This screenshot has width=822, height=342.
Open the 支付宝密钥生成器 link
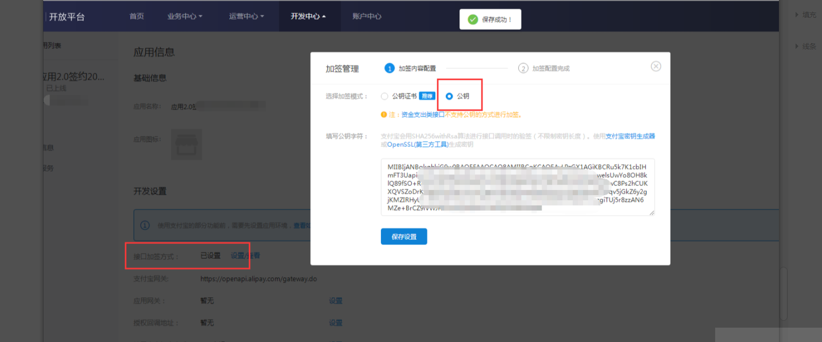point(630,137)
